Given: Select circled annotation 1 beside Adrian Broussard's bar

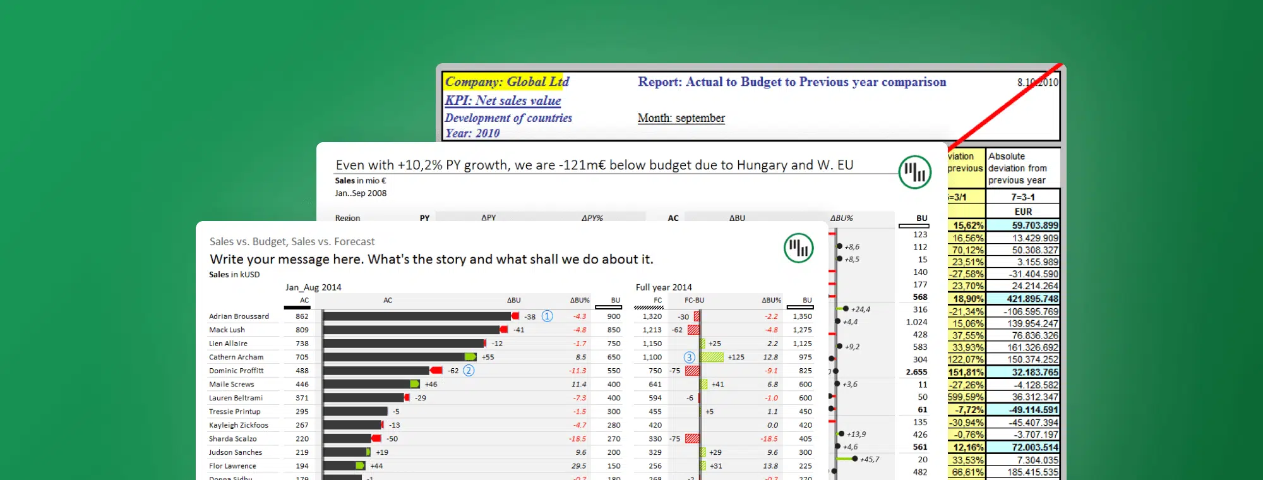Looking at the screenshot, I should click(547, 316).
